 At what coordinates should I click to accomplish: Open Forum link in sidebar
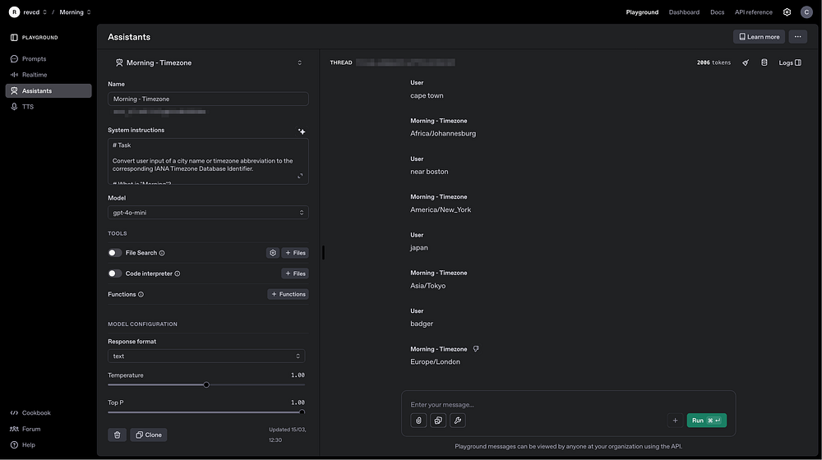pyautogui.click(x=25, y=429)
